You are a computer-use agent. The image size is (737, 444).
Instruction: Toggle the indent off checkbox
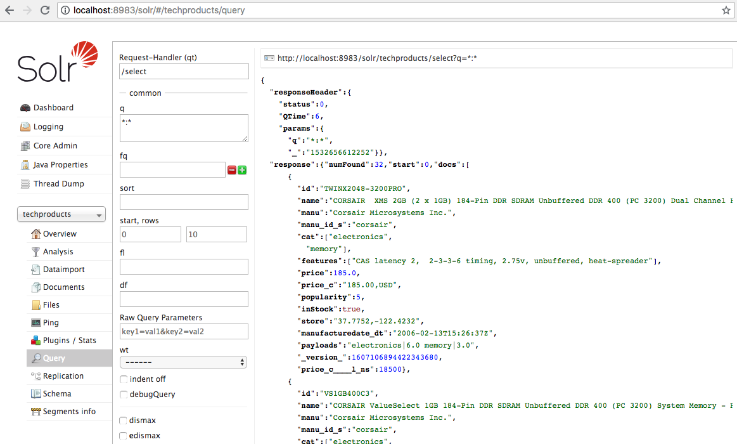(124, 379)
